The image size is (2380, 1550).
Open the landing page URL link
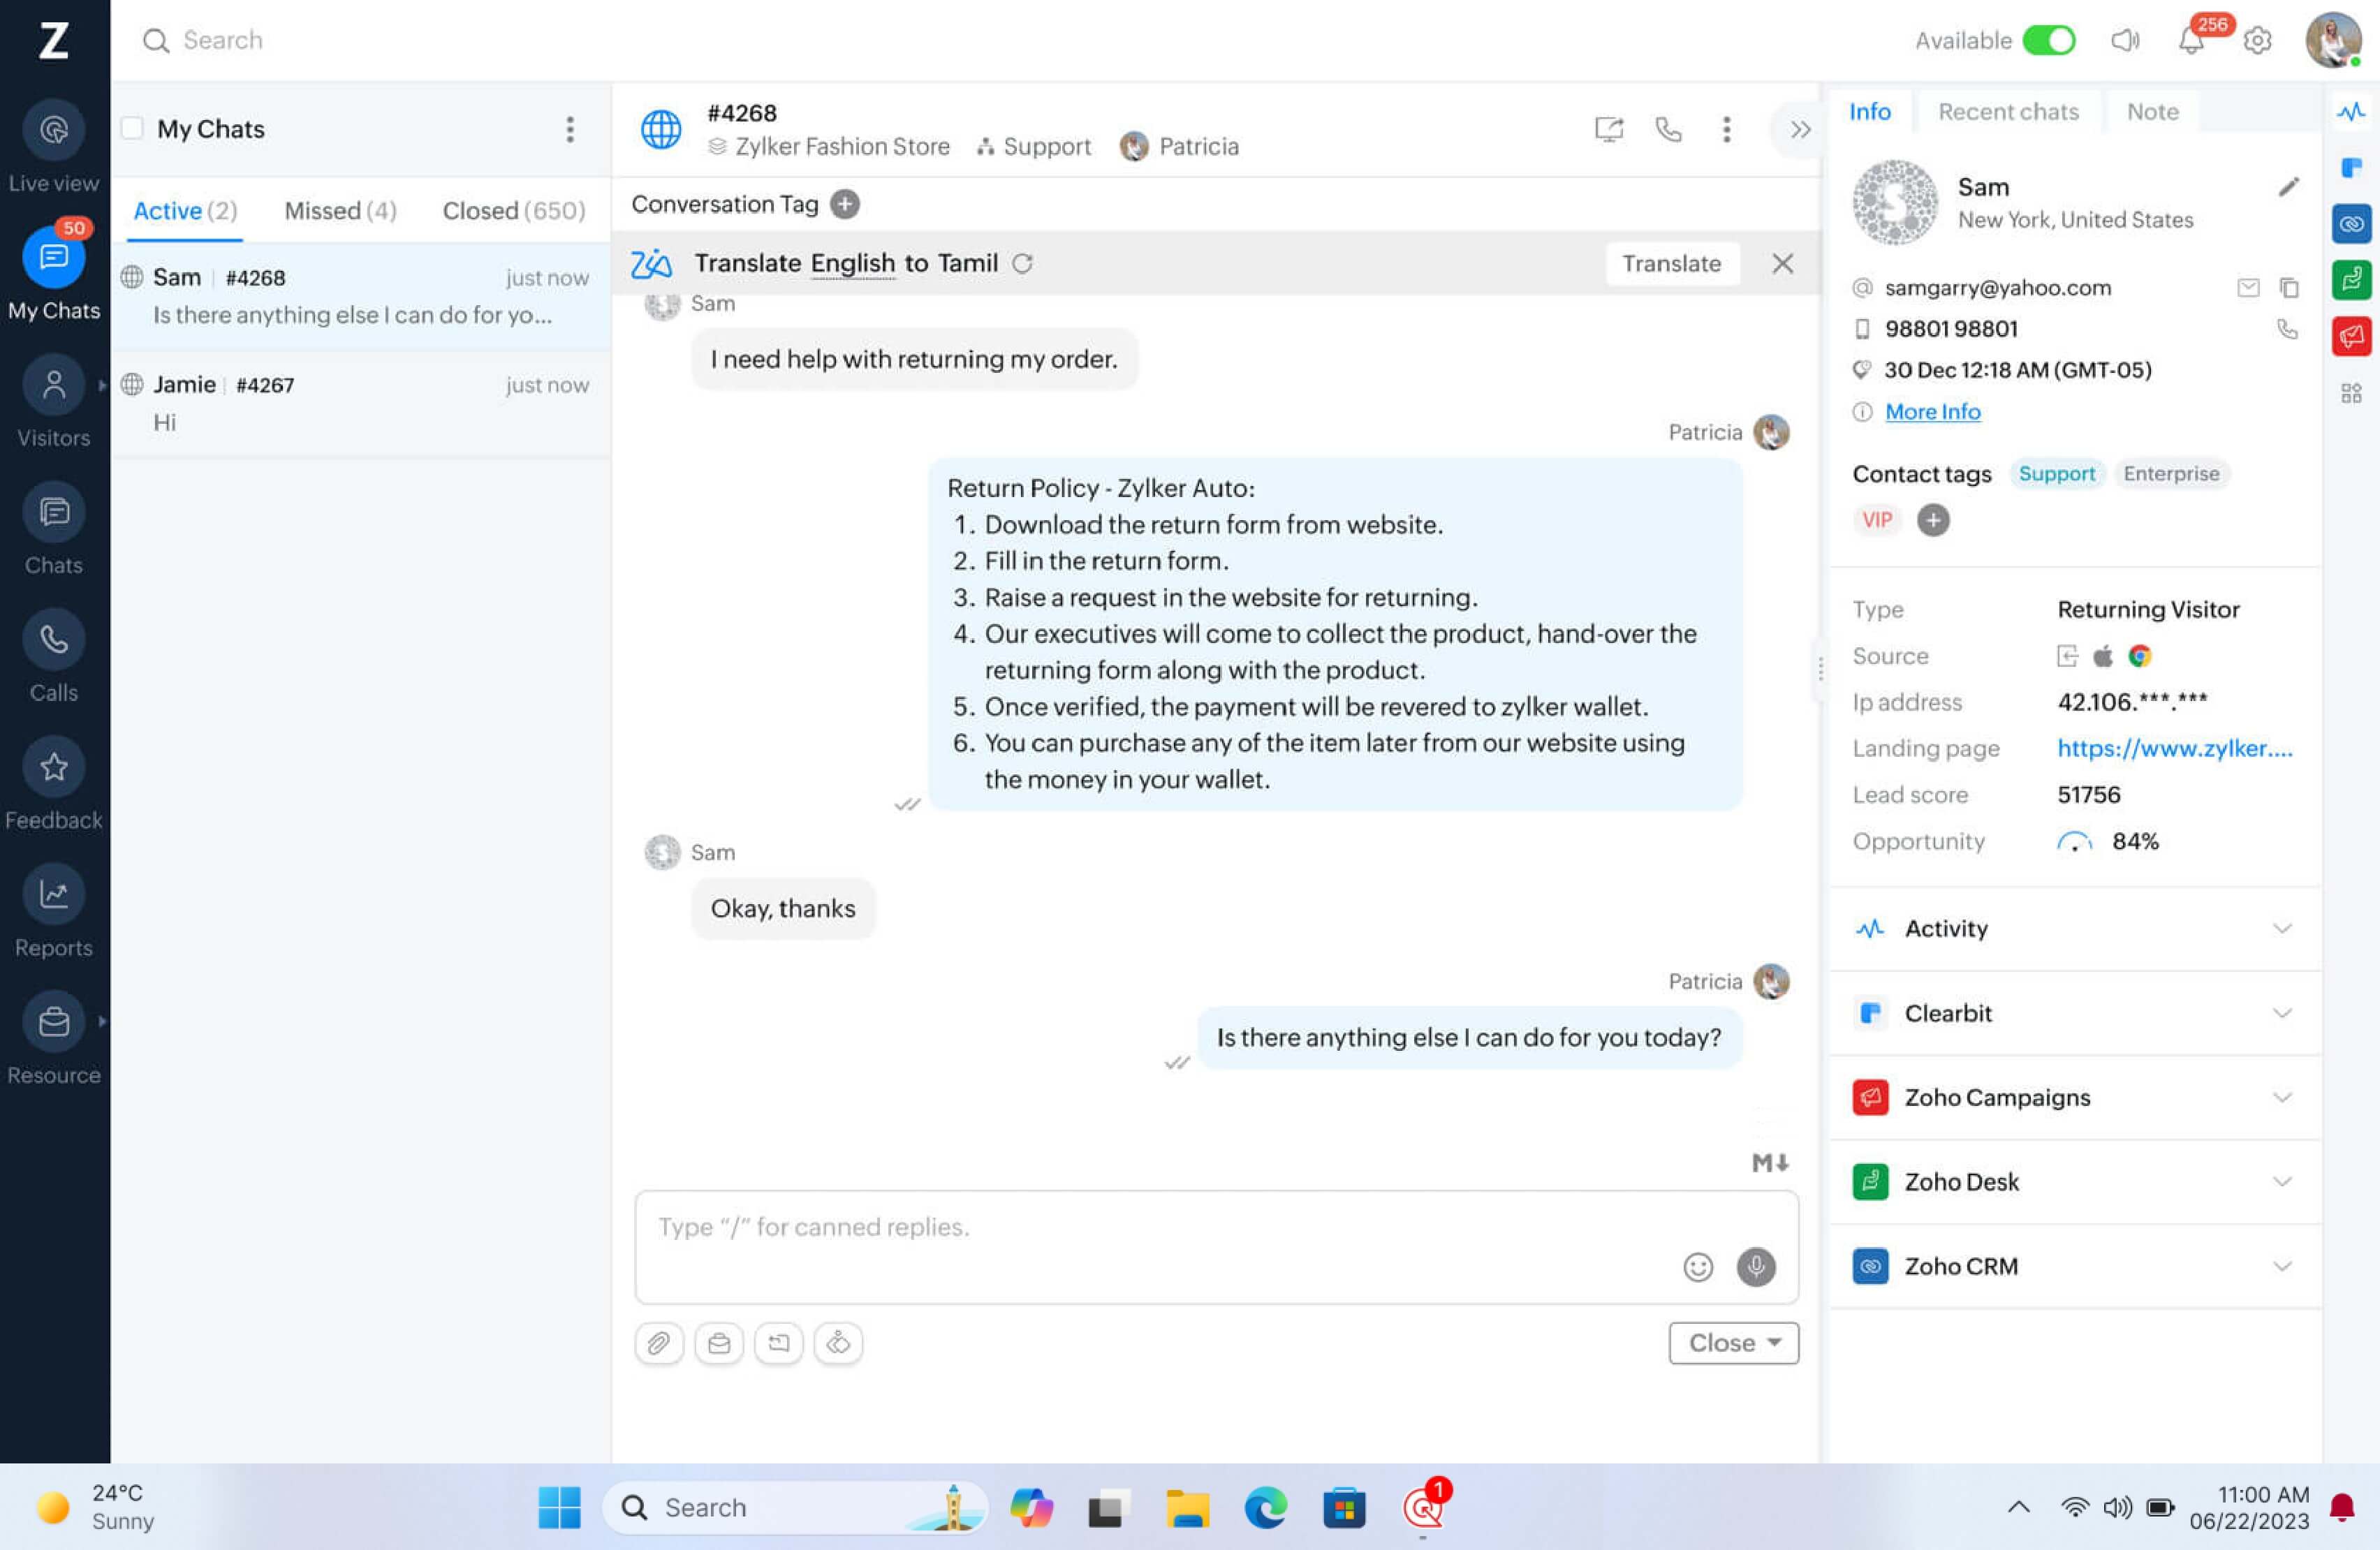(2174, 748)
